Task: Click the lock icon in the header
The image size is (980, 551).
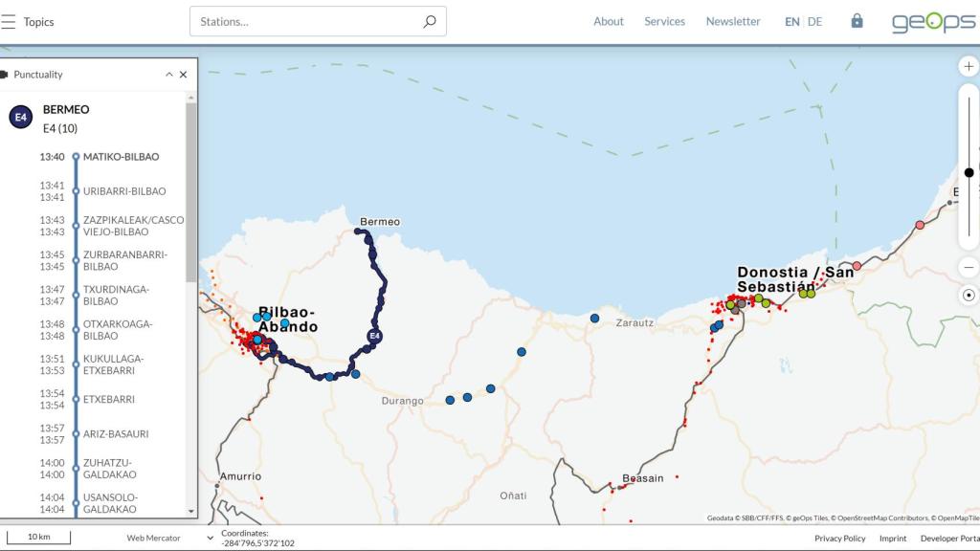Action: point(857,21)
